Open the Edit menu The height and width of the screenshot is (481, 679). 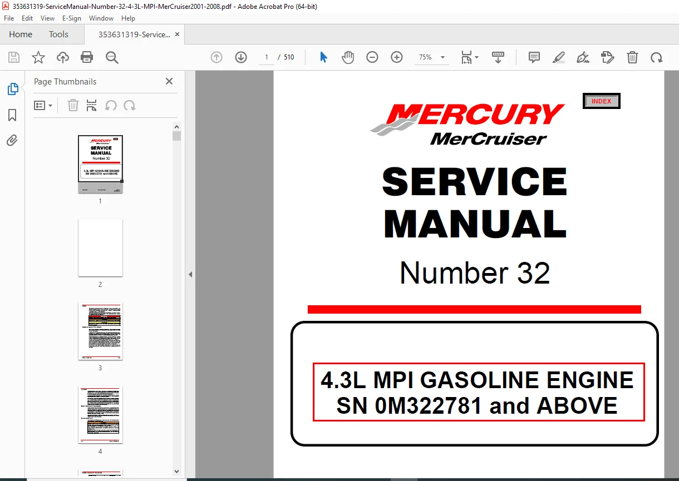pyautogui.click(x=27, y=18)
